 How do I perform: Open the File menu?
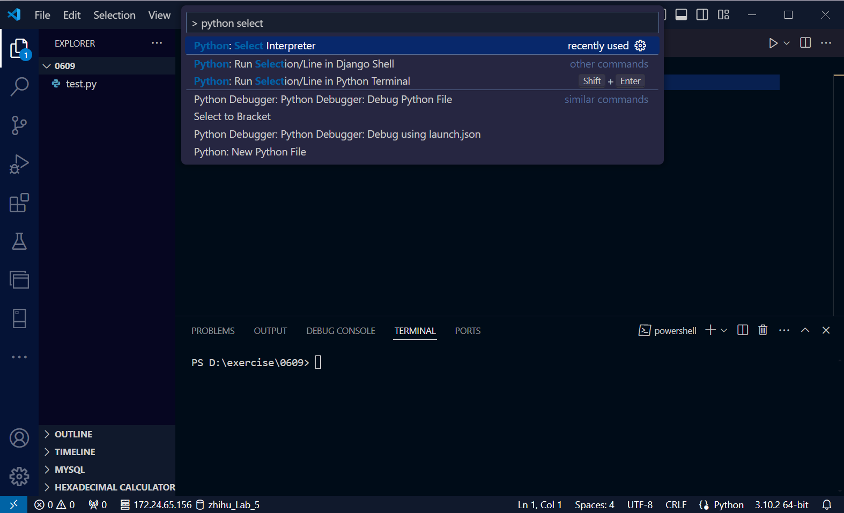(x=42, y=15)
